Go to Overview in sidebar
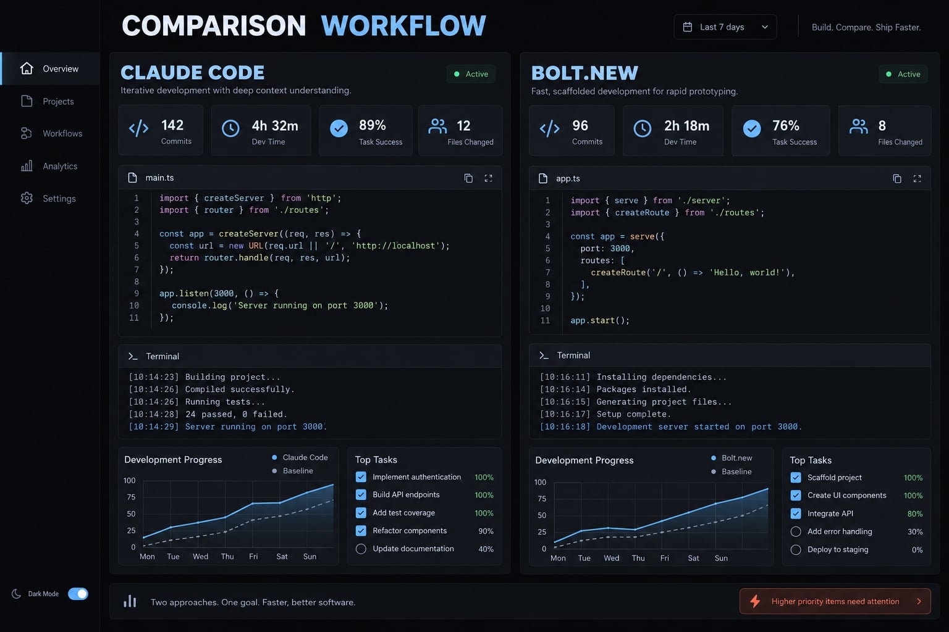Screen dimensions: 949x632 pyautogui.click(x=50, y=69)
